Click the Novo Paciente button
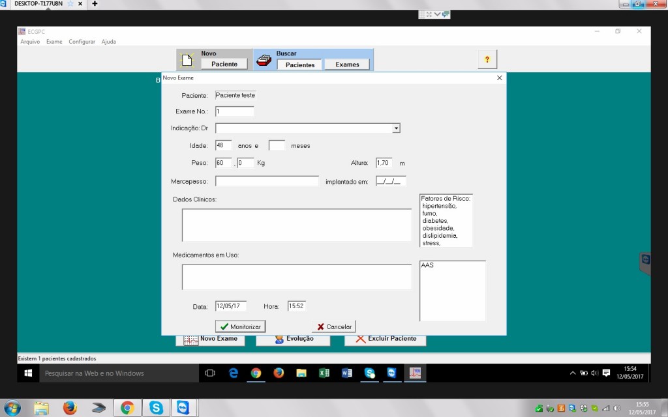668x417 pixels. pos(224,64)
